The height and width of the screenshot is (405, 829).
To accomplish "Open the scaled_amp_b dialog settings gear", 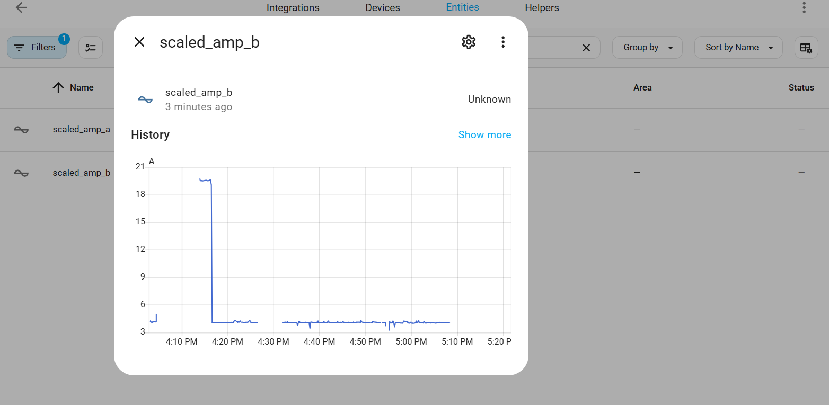I will tap(469, 42).
